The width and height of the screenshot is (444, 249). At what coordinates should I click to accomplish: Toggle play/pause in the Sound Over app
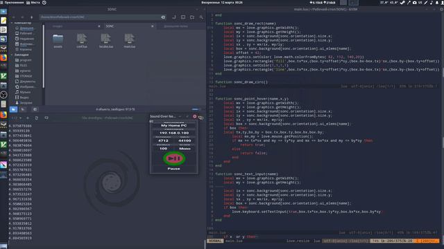tap(174, 158)
